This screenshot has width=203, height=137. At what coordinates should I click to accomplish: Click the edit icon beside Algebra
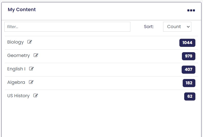coord(31,82)
